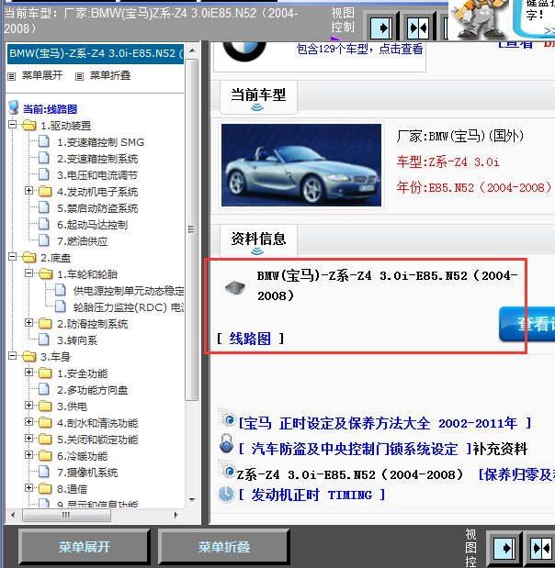Screen dimensions: 555x568
Task: Select tree header BMW(宝马)-Z系-Z4 3.0i-E85.N52
Action: click(96, 53)
